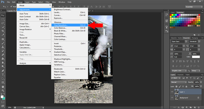The height and width of the screenshot is (109, 204).
Task: Toggle lock transparent pixels option
Action: tap(176, 86)
